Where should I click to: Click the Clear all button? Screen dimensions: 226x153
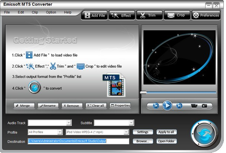pyautogui.click(x=96, y=106)
